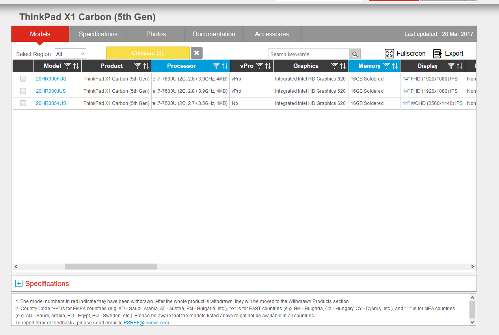Filter the Model column
499x335 pixels.
[x=67, y=66]
